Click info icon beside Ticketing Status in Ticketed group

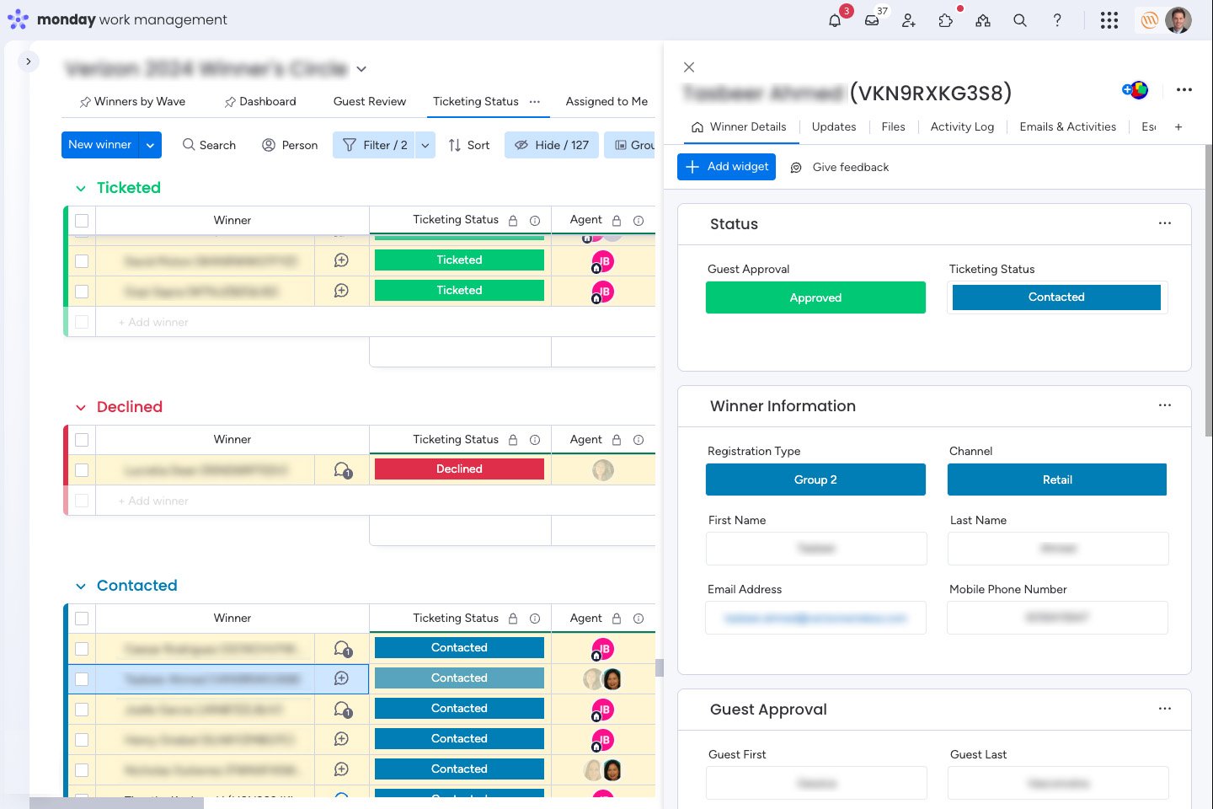pyautogui.click(x=535, y=221)
